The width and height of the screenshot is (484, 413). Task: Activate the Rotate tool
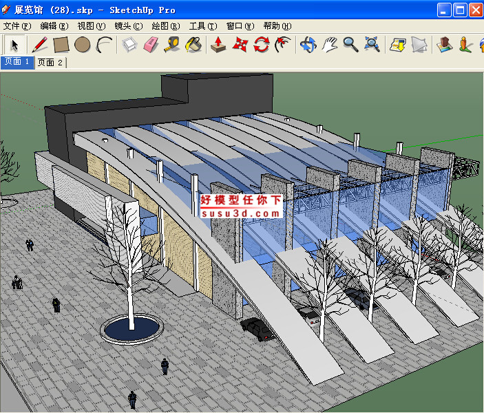coord(262,45)
